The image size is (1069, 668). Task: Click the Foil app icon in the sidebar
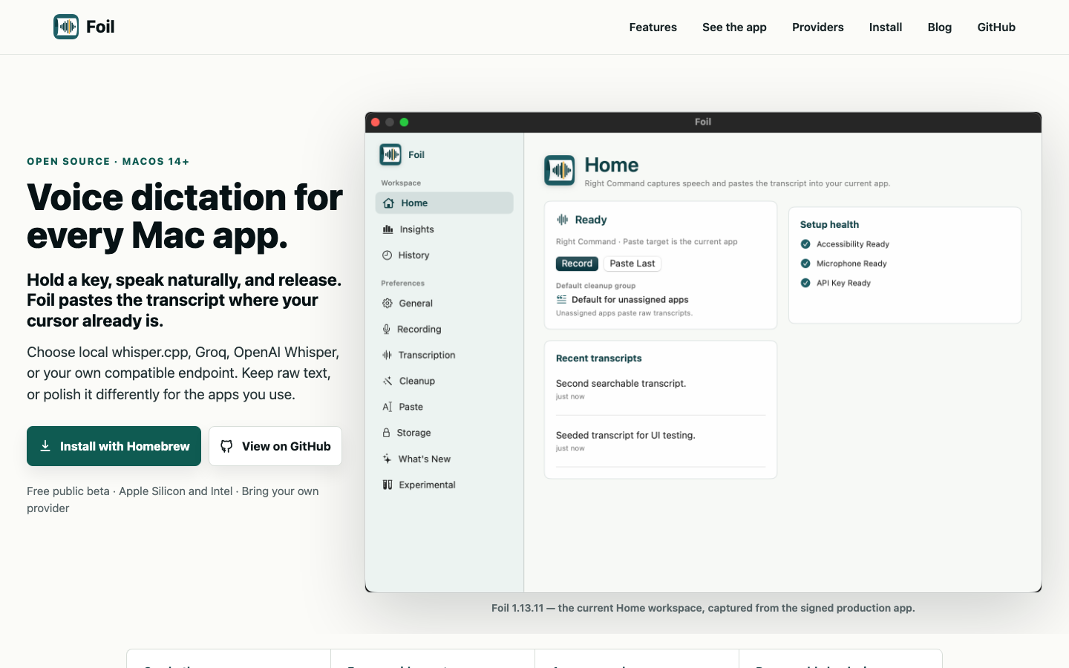(390, 154)
